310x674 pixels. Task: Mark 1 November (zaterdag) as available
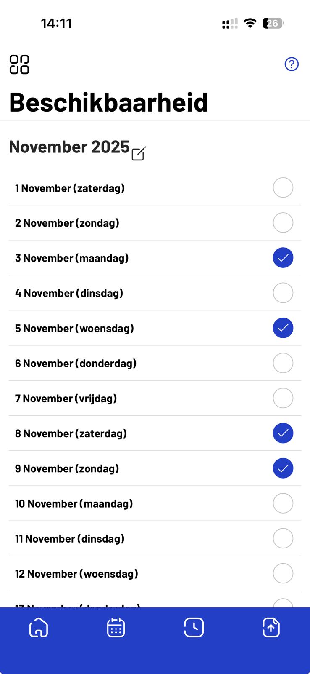point(283,187)
